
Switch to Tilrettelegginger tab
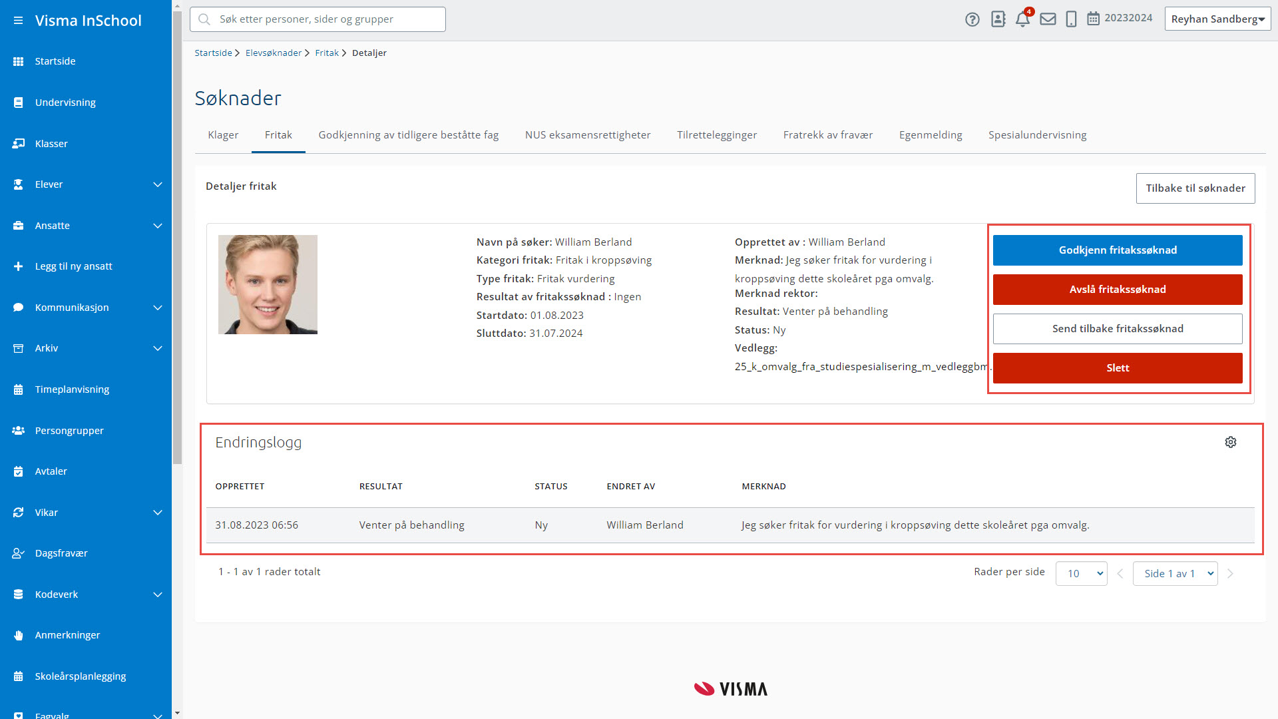pos(717,135)
